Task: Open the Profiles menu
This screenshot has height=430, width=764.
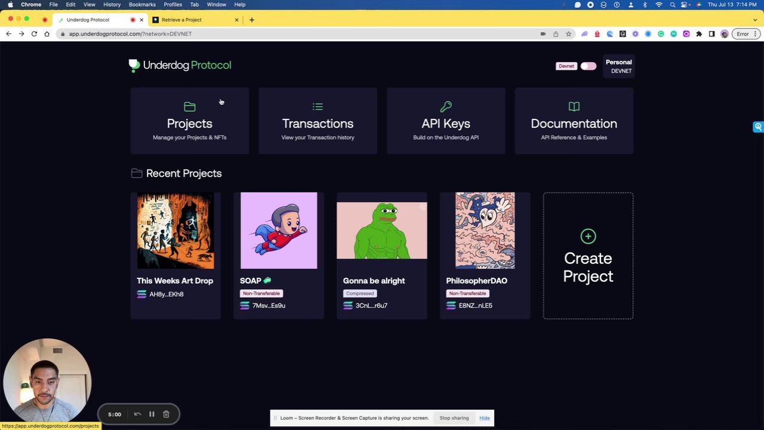Action: pos(172,5)
